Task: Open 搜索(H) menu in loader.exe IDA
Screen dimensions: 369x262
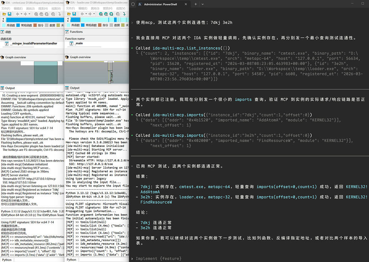Action: 107,9
